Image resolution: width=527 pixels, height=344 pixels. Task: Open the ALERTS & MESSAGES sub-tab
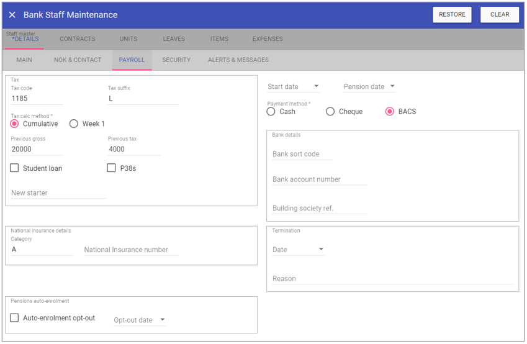(x=238, y=60)
